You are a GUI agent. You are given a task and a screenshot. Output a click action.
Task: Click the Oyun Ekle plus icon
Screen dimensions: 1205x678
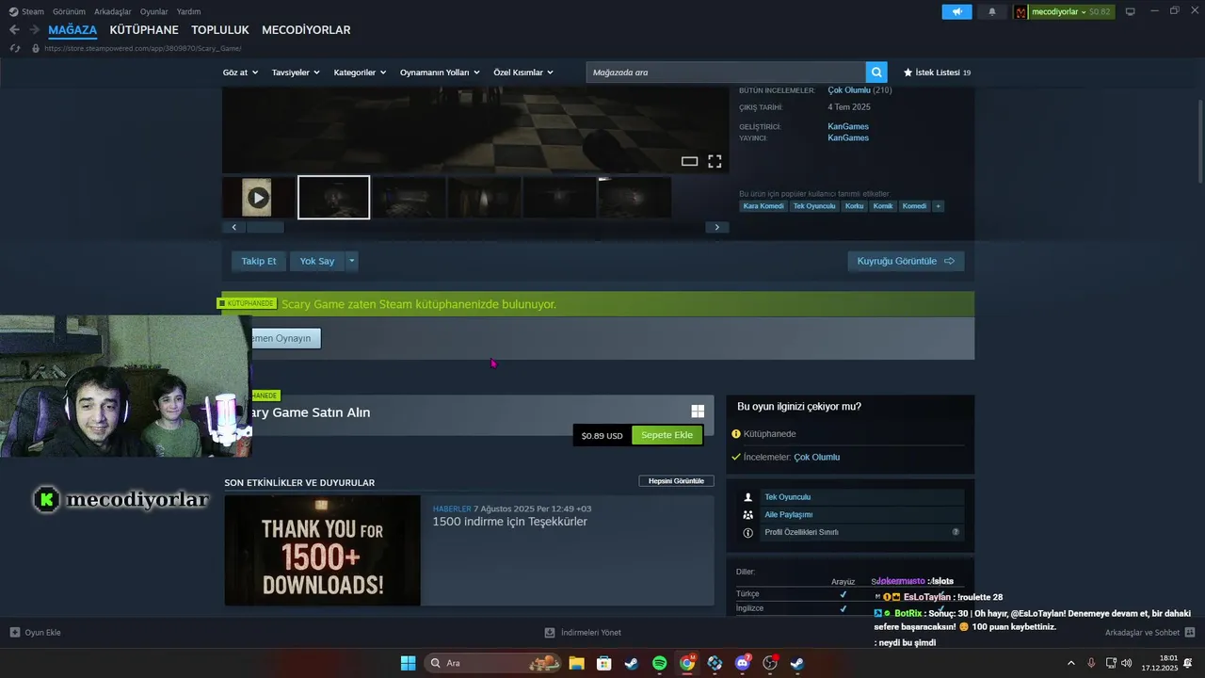click(x=14, y=632)
